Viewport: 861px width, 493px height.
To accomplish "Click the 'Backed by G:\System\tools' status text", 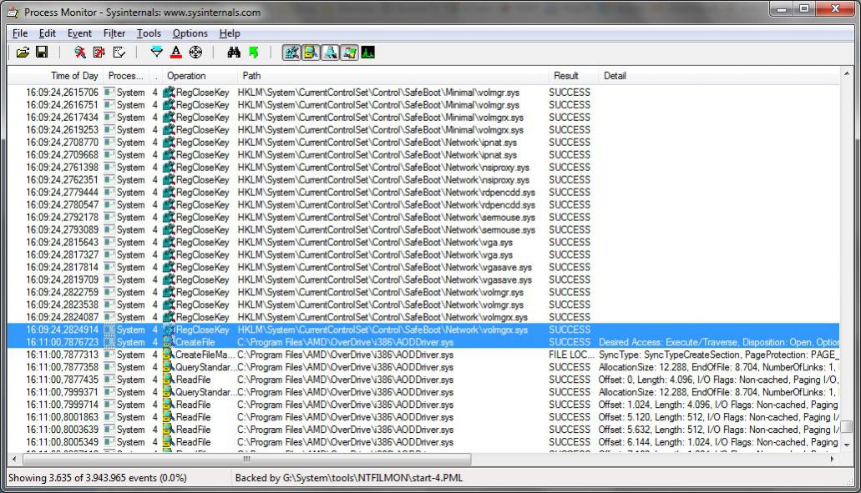I will pos(349,478).
